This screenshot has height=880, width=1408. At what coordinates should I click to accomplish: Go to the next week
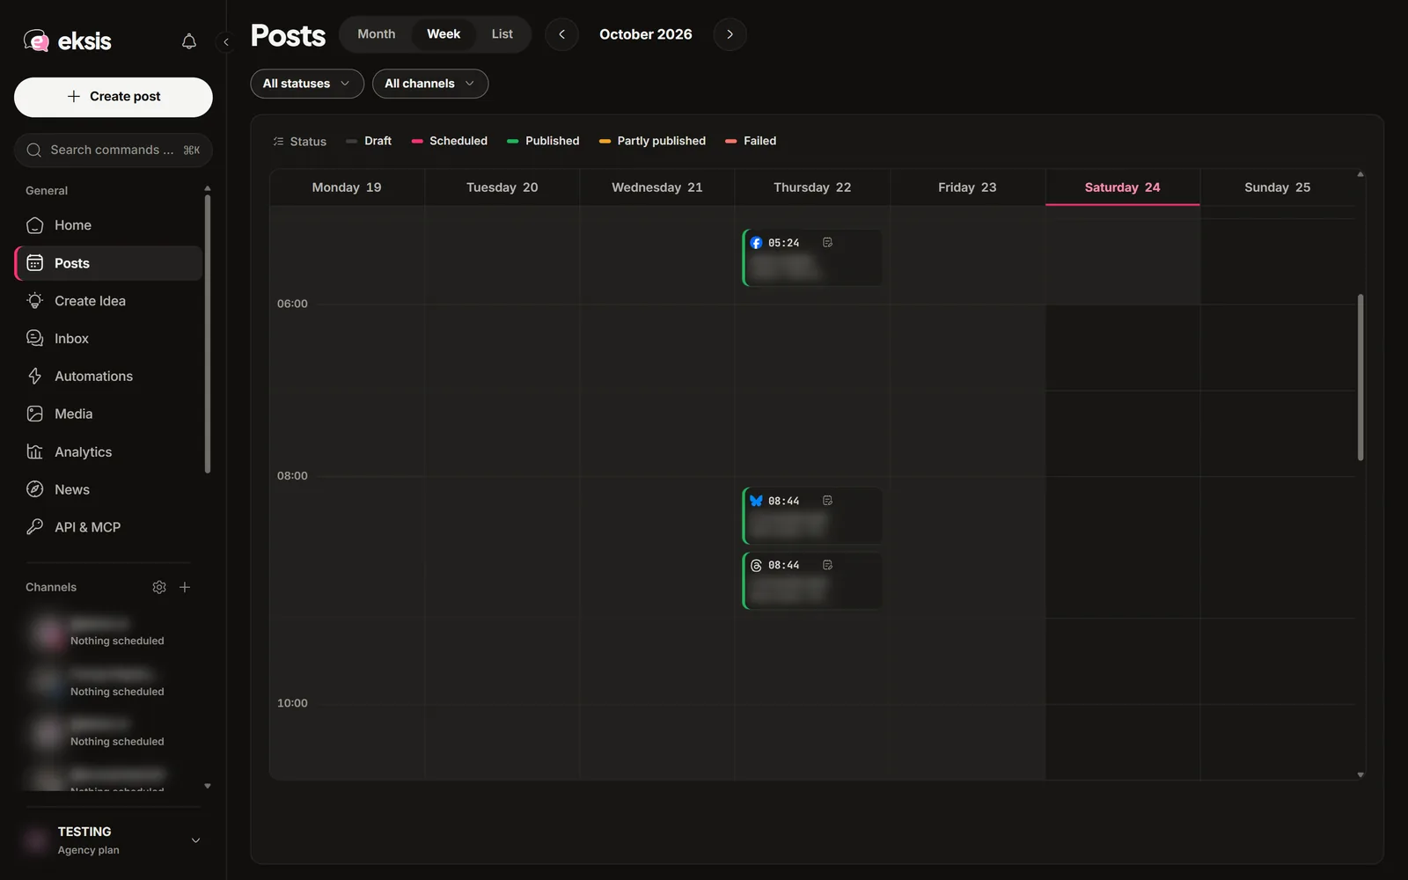tap(730, 34)
